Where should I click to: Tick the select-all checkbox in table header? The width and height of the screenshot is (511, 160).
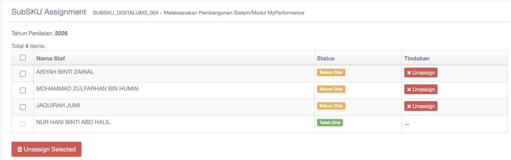pos(23,58)
